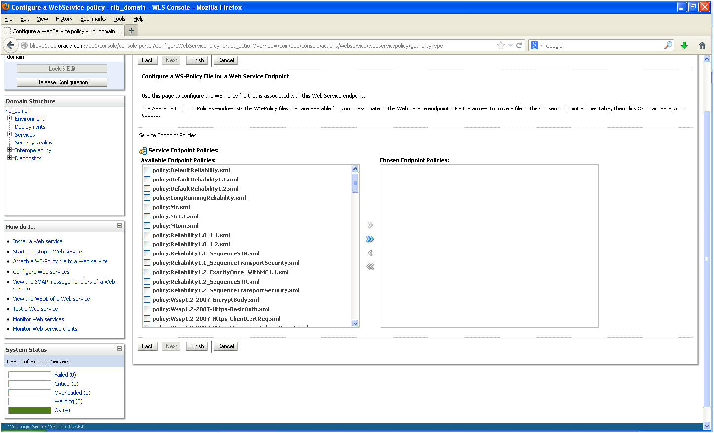Check policy:Reliability1.1_SequenceSTR.xml checkbox
Image resolution: width=714 pixels, height=433 pixels.
[147, 253]
